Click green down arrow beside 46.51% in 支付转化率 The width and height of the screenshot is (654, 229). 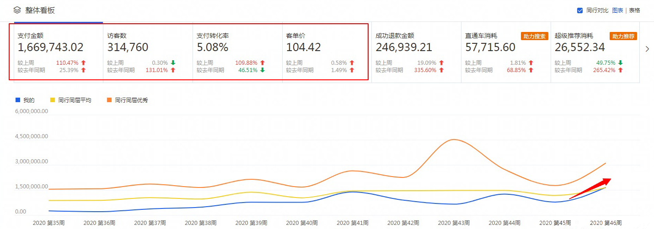pyautogui.click(x=263, y=70)
